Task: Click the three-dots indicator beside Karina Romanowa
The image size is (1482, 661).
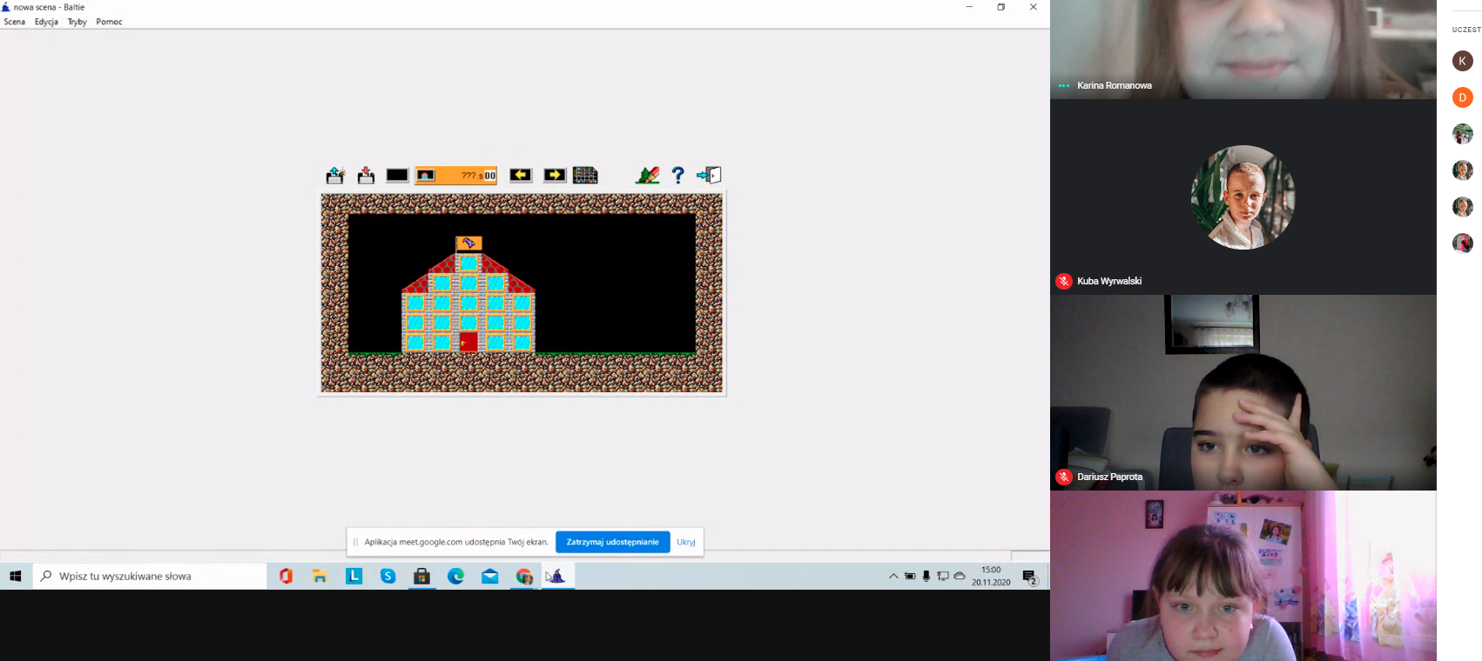Action: (1064, 85)
